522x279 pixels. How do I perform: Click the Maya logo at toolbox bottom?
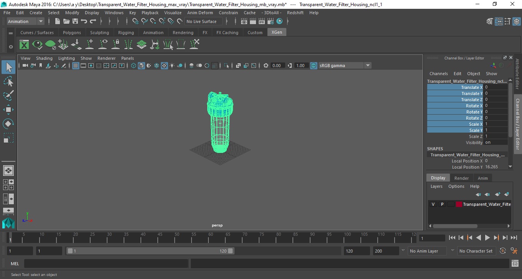(8, 223)
